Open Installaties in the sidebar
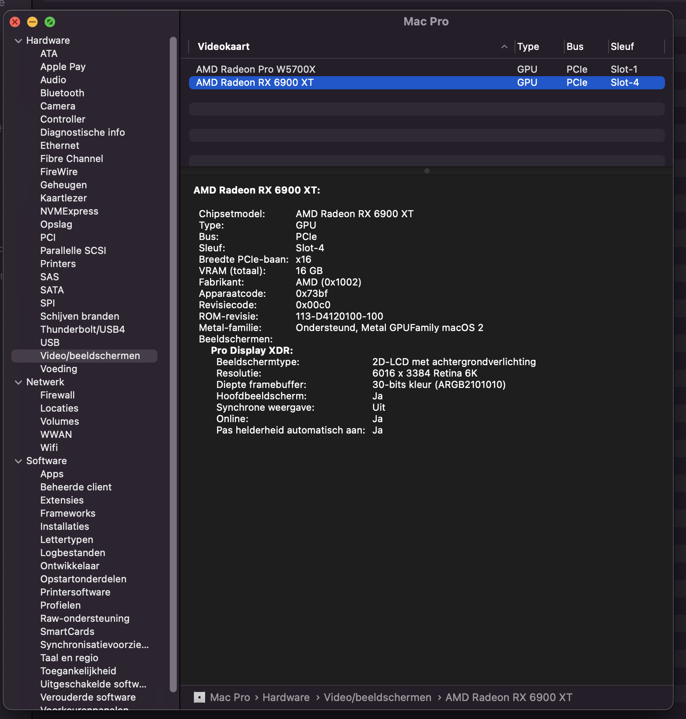 pos(65,526)
